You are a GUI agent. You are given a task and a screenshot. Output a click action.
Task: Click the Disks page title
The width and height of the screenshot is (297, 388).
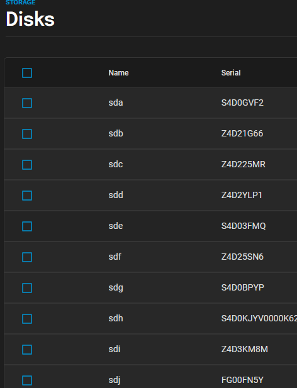pyautogui.click(x=30, y=19)
